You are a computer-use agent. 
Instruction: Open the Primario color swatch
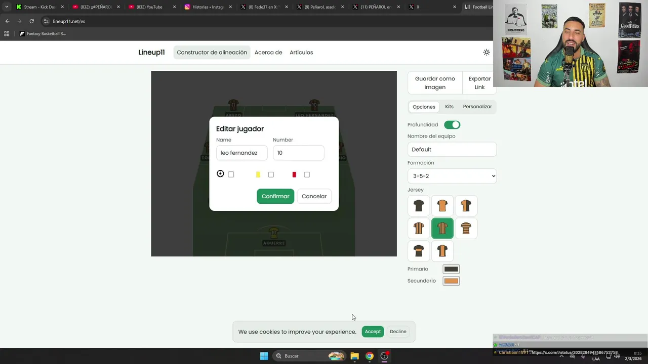pyautogui.click(x=451, y=269)
